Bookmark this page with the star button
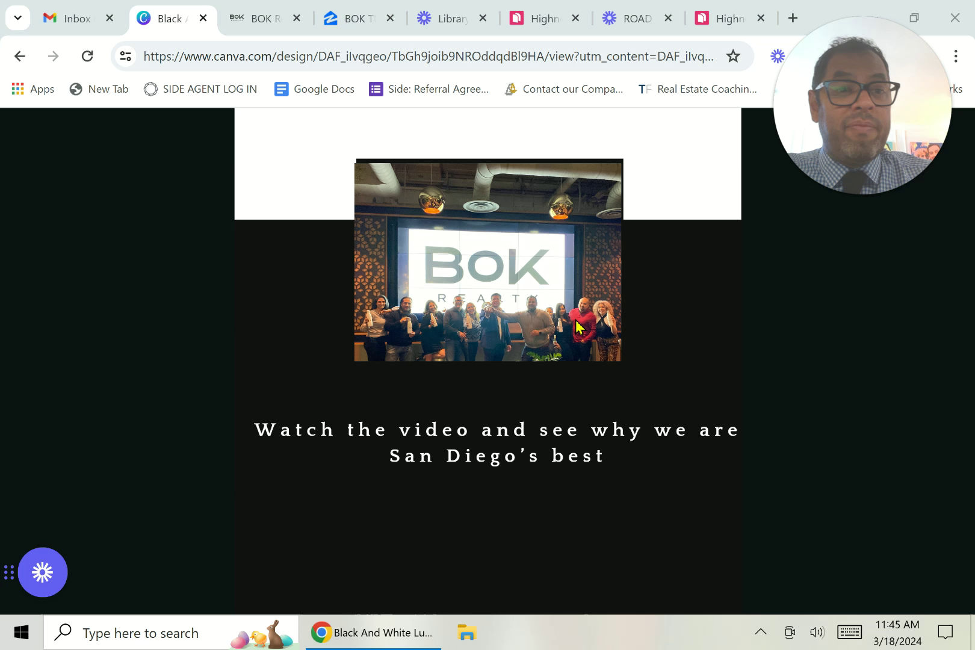This screenshot has height=650, width=975. [x=733, y=56]
